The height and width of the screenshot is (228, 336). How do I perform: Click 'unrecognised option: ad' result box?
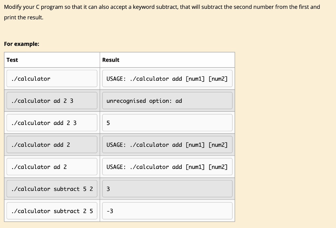pos(167,100)
